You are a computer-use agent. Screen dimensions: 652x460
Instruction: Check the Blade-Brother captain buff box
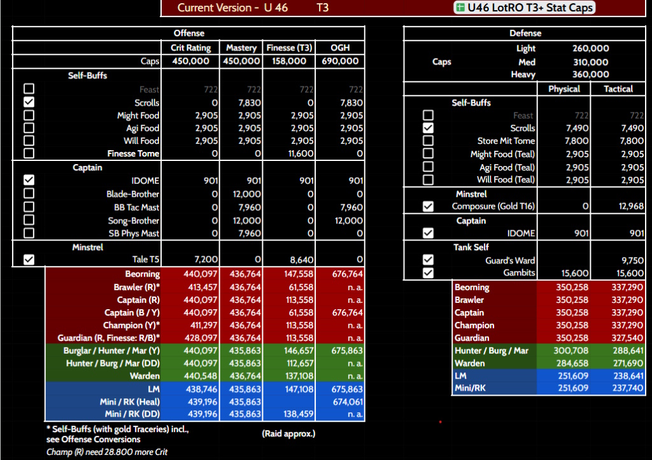point(29,194)
